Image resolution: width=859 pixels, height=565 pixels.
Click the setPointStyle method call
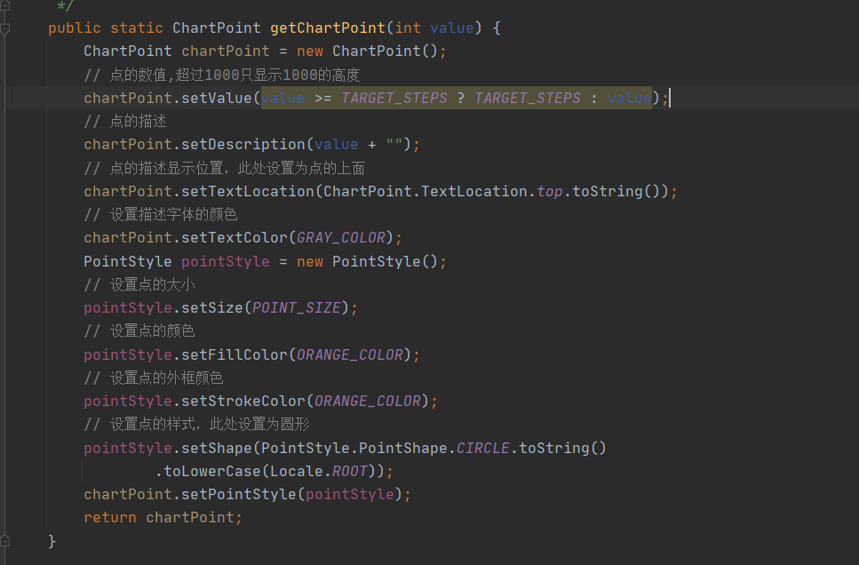239,494
